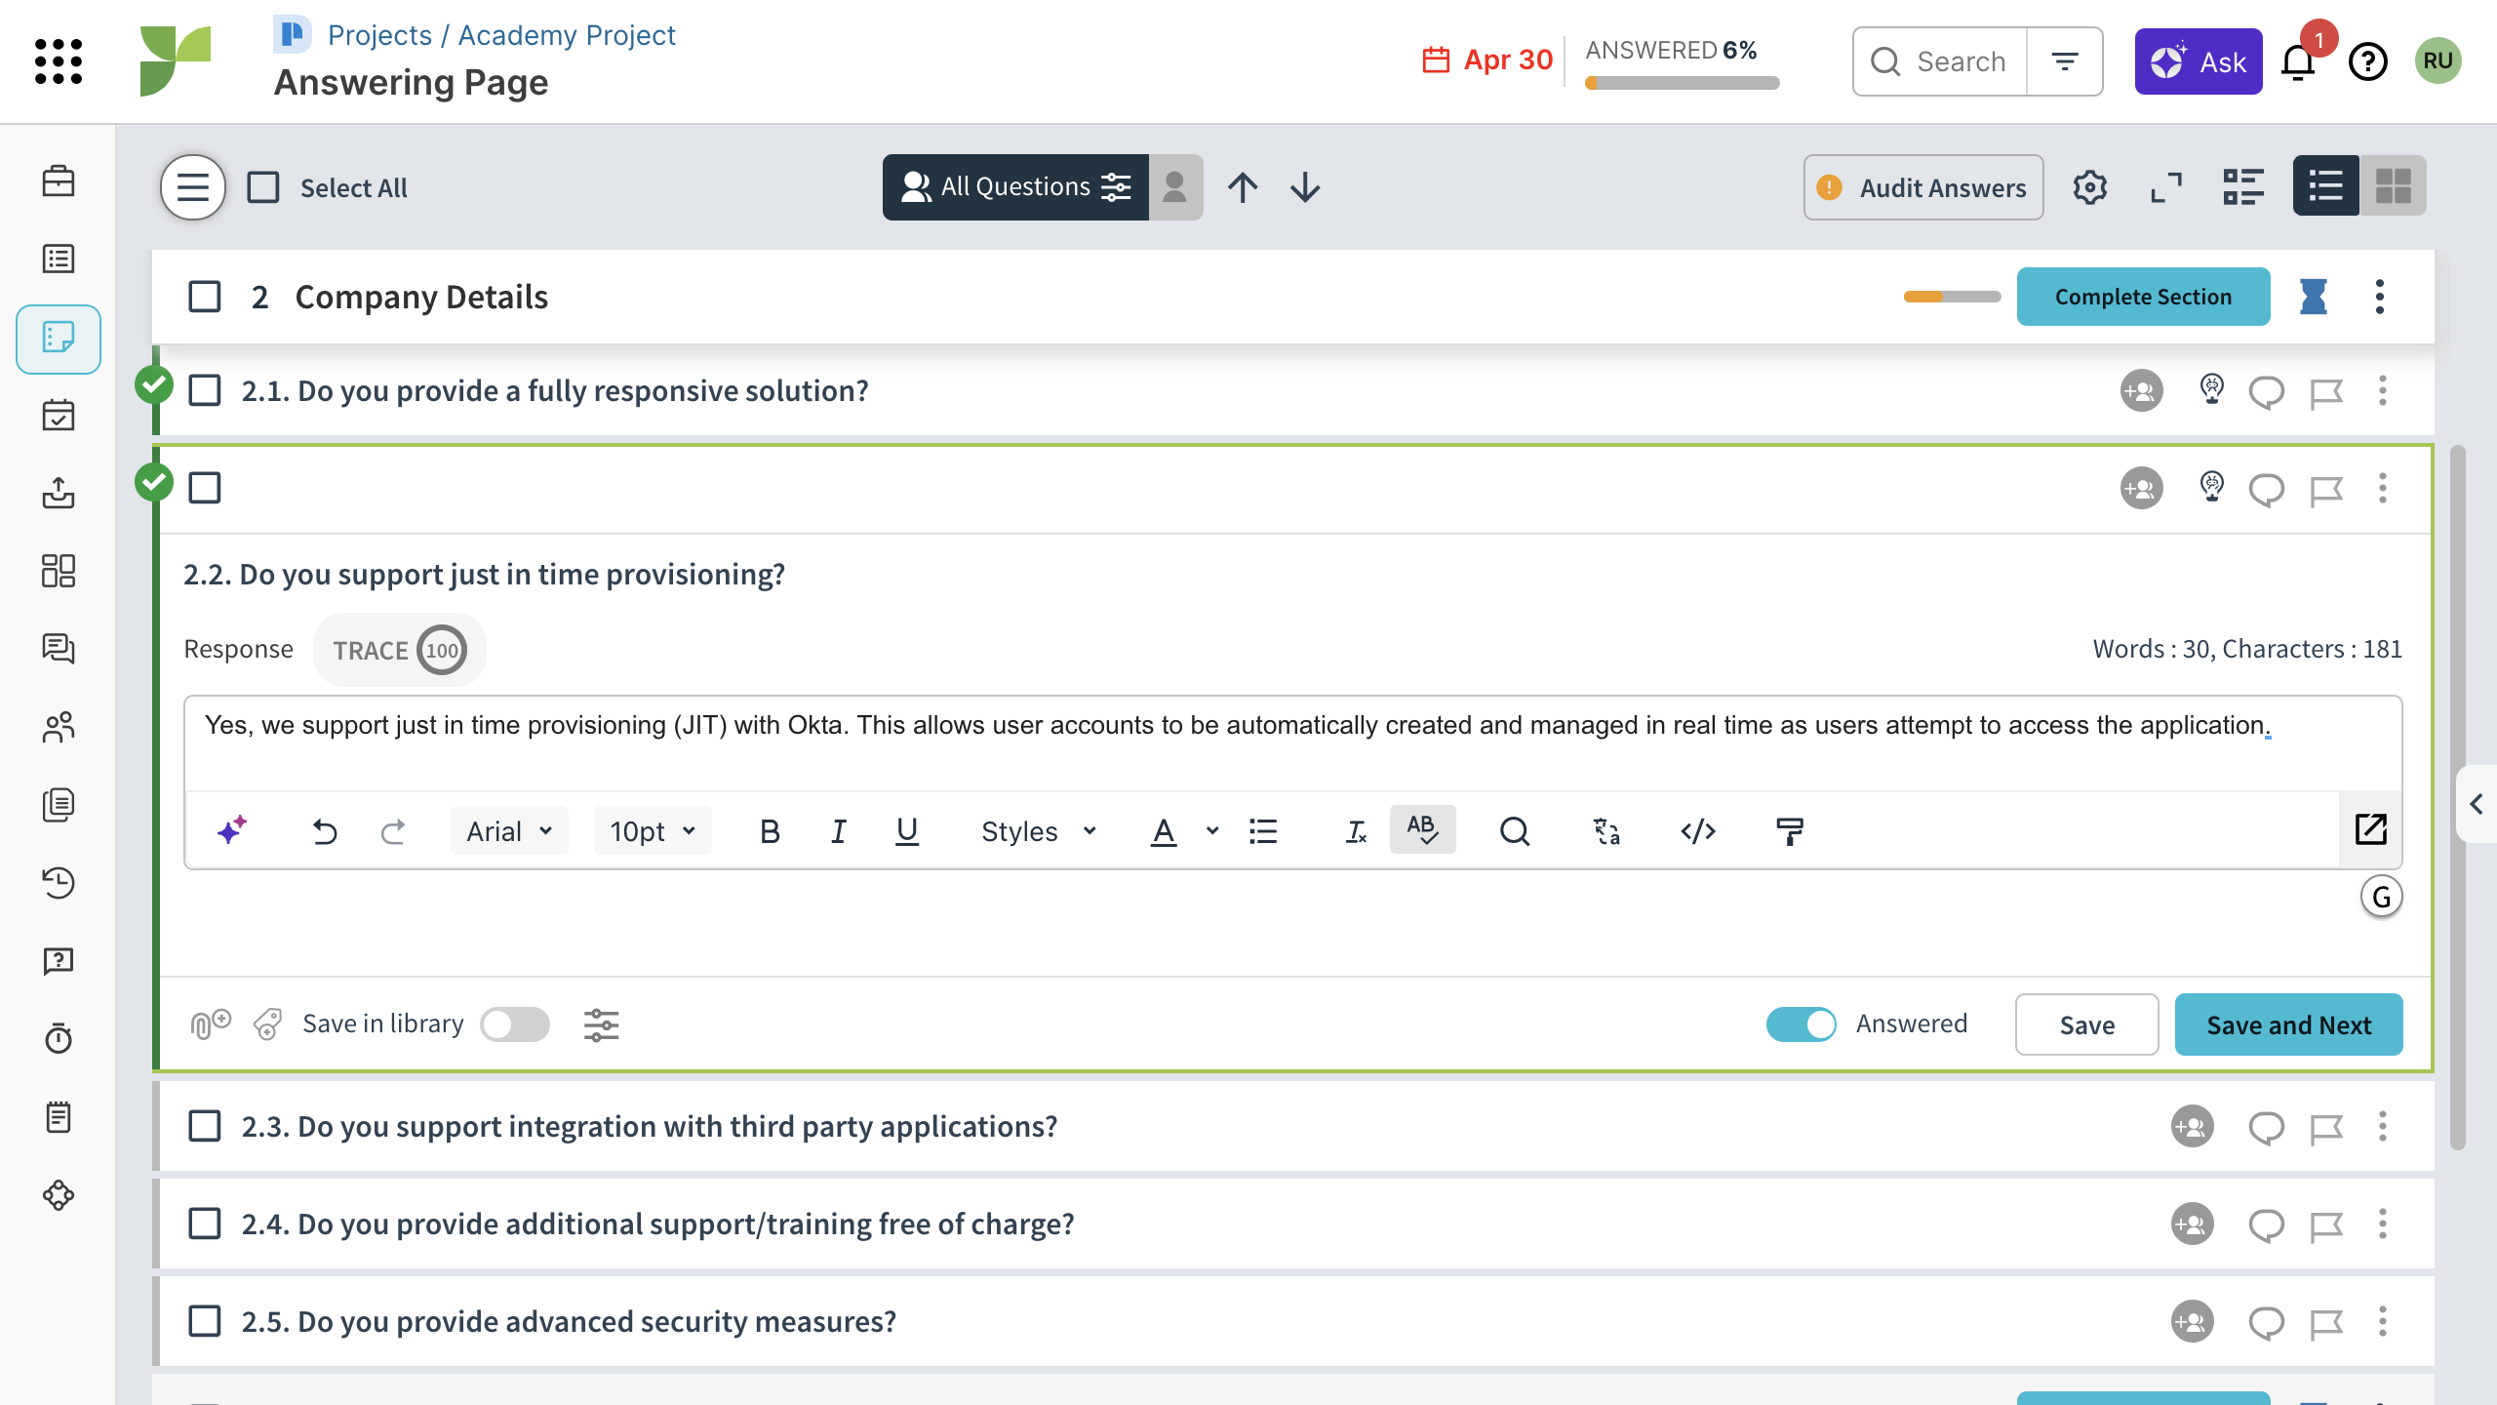Open the notifications bell

click(2298, 62)
